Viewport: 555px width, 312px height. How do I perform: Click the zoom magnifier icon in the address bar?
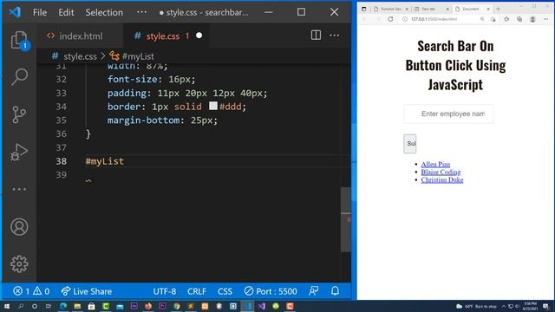point(482,19)
